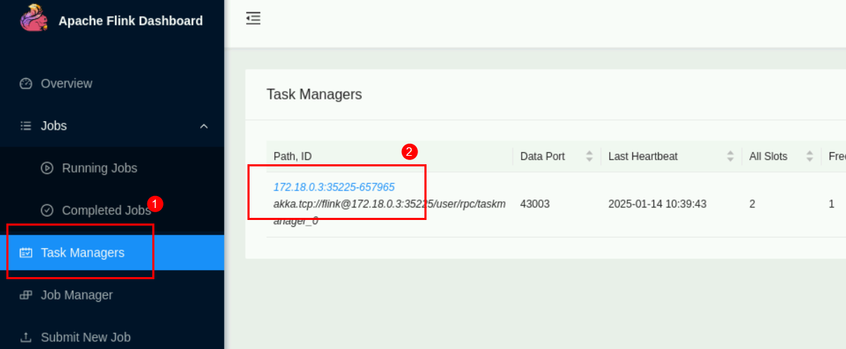The width and height of the screenshot is (846, 349).
Task: Sort by Last Heartbeat column arrows
Action: [x=730, y=157]
